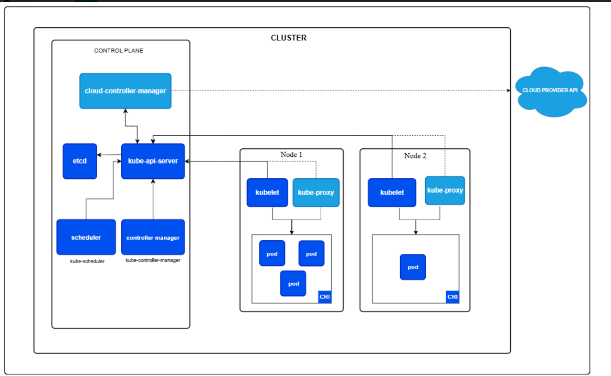
Task: Click the kube-proxy box in Node 2
Action: (x=445, y=190)
